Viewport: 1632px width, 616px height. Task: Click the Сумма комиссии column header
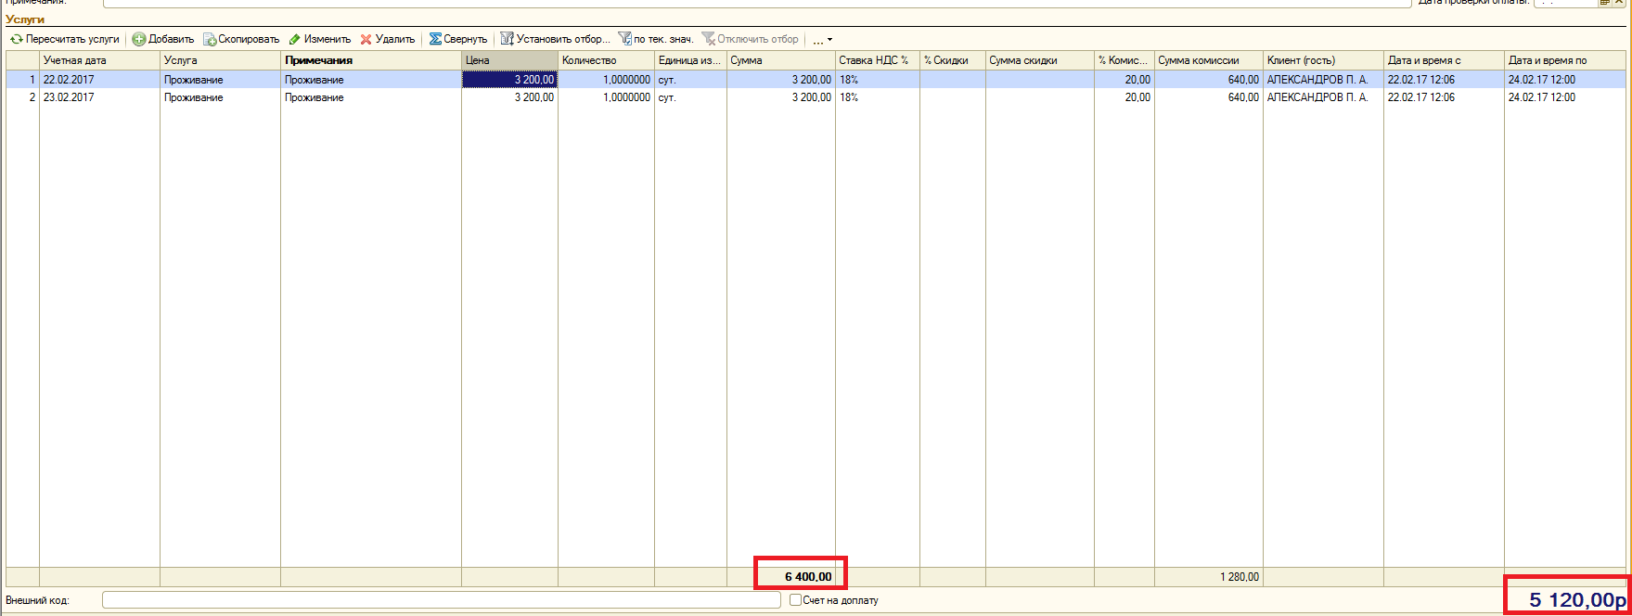coord(1208,60)
